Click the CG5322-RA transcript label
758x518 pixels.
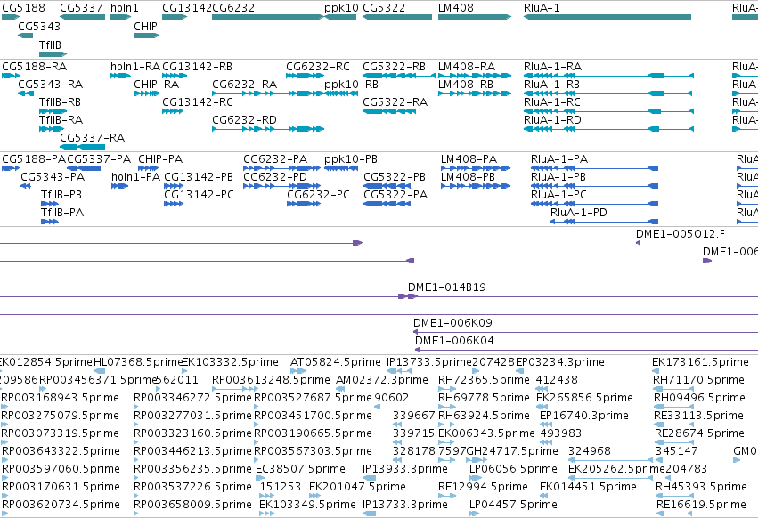click(x=395, y=102)
